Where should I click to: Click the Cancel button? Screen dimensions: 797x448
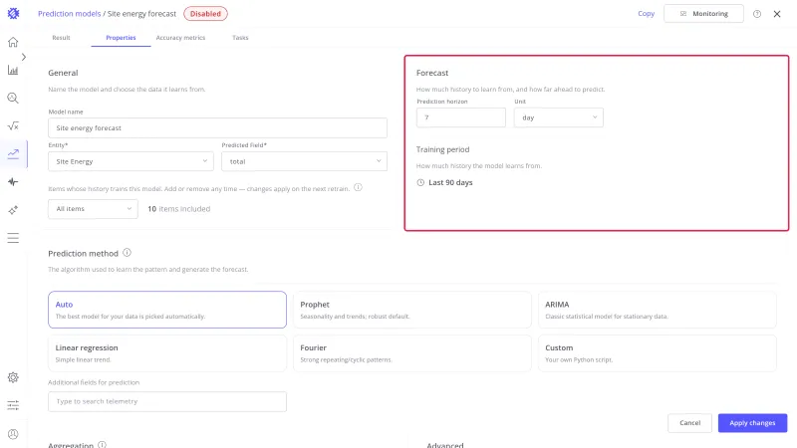click(x=689, y=423)
